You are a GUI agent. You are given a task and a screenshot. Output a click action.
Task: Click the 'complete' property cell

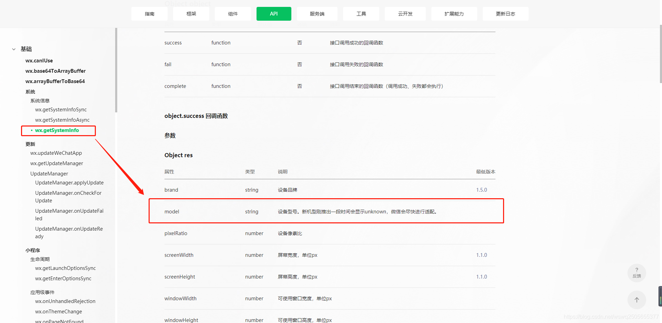(x=175, y=86)
